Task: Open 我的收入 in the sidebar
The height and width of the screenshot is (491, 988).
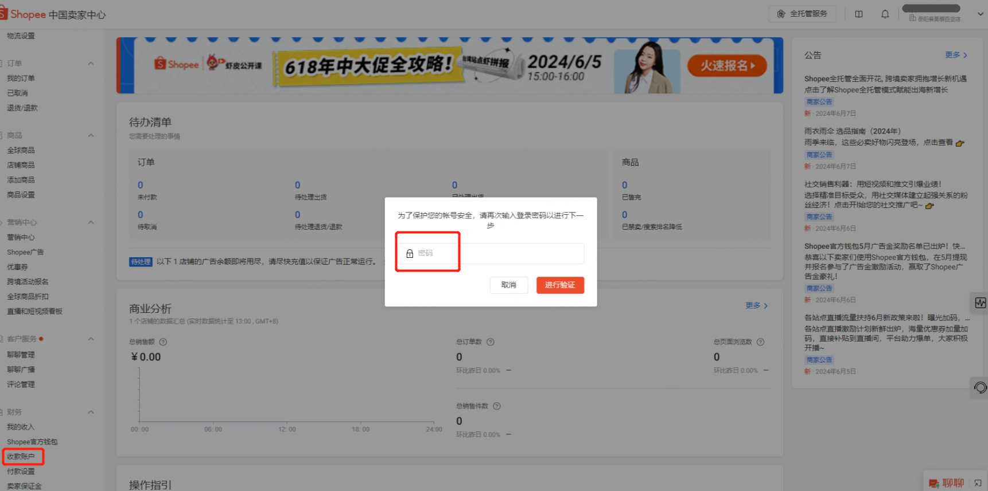Action: pos(21,427)
